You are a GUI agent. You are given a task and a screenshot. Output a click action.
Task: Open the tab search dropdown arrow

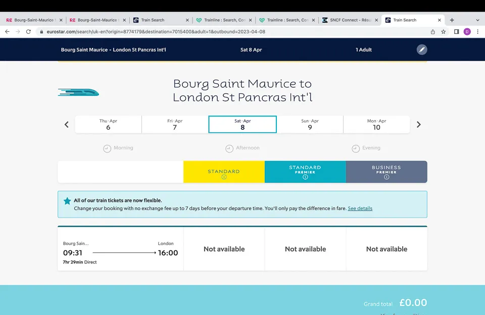pos(477,20)
